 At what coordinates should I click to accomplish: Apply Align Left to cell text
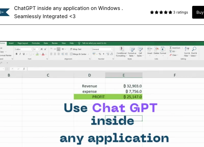point(51,54)
